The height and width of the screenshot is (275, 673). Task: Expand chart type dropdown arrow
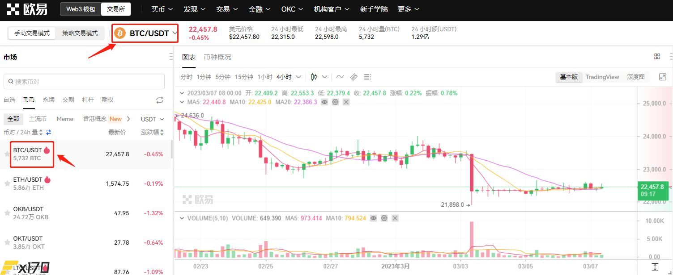pyautogui.click(x=325, y=77)
